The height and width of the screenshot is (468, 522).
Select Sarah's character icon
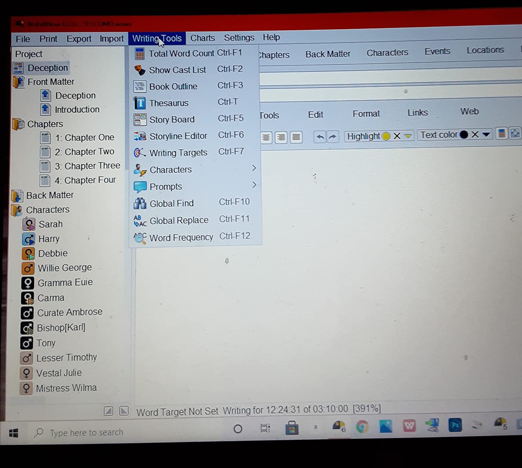coord(29,224)
